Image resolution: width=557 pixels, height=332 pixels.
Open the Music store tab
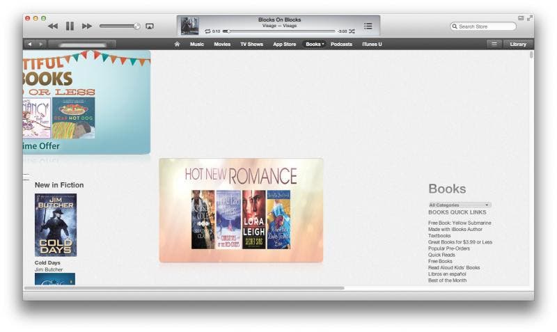[x=197, y=45]
